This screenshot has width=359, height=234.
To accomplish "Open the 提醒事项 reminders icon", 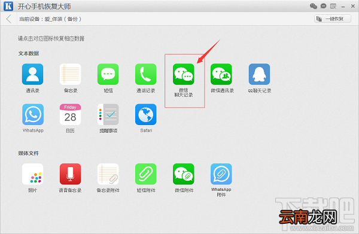I will 108,114.
